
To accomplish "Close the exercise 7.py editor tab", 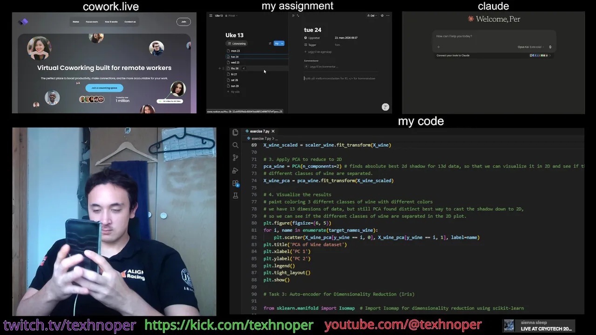I will (x=273, y=131).
